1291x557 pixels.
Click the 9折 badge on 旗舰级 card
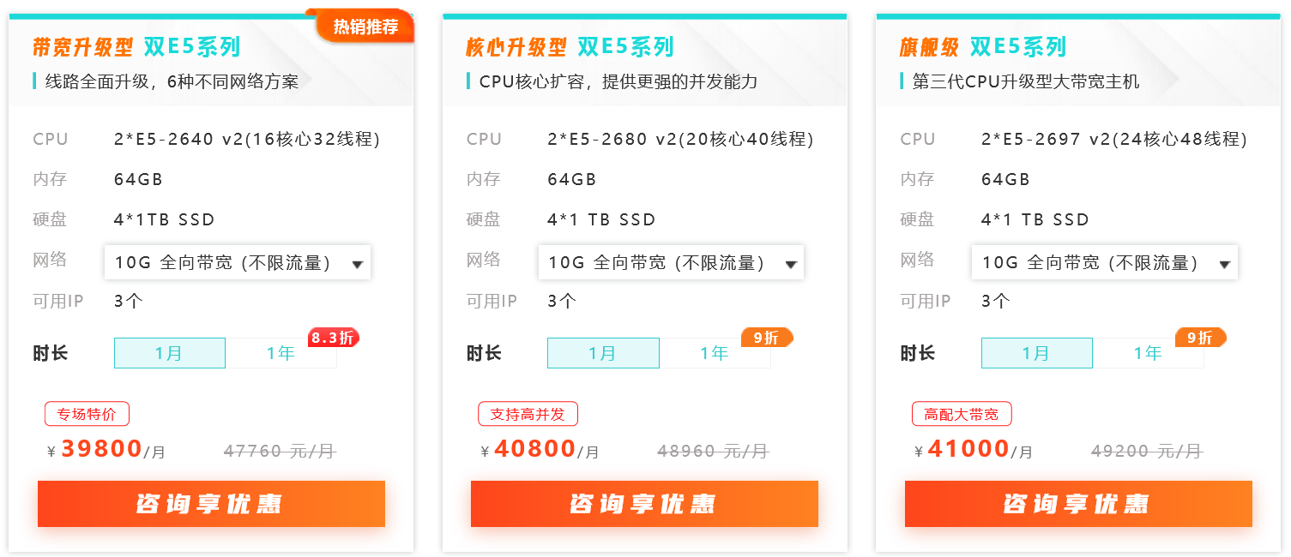click(1200, 338)
